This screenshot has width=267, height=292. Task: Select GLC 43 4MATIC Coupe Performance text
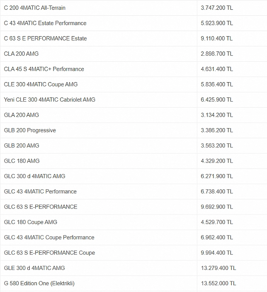[x=49, y=237]
